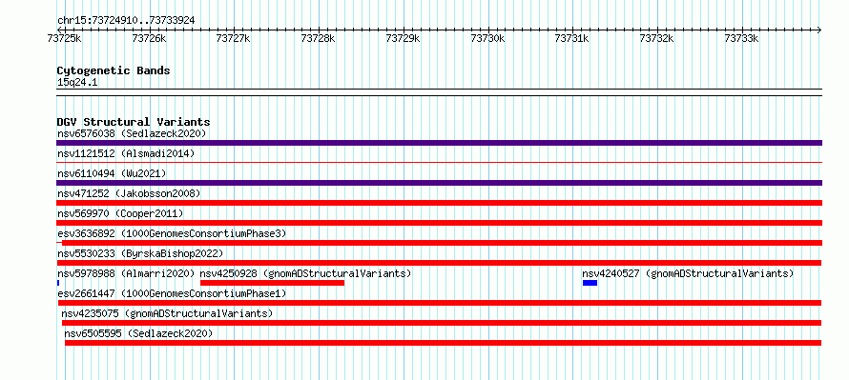Open variant nsv6110494 (Wu2021) label
Screen dimensions: 849x380
tap(112, 173)
